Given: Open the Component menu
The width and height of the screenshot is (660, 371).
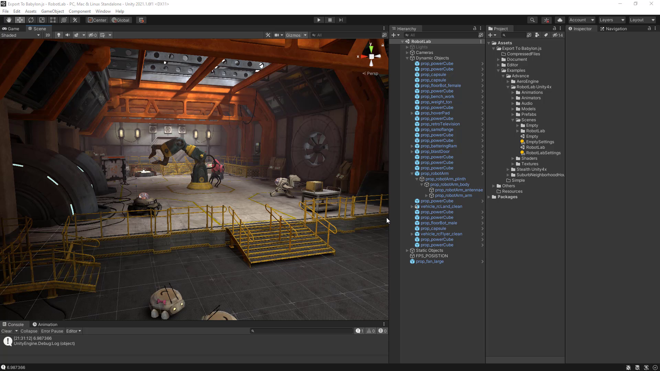Looking at the screenshot, I should tap(79, 11).
